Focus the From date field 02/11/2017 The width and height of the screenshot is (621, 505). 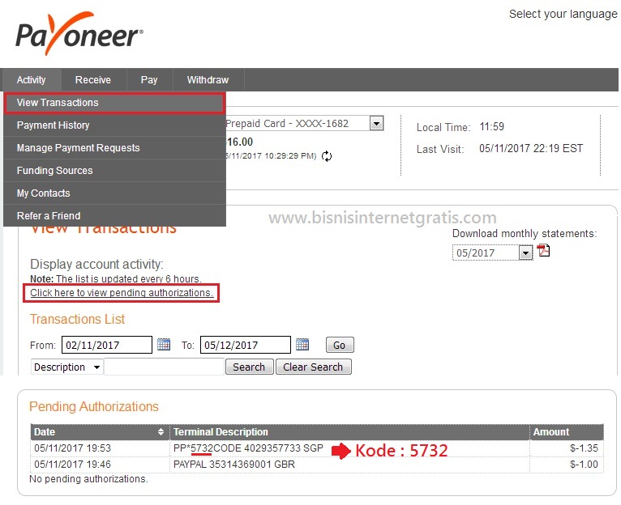pyautogui.click(x=107, y=345)
